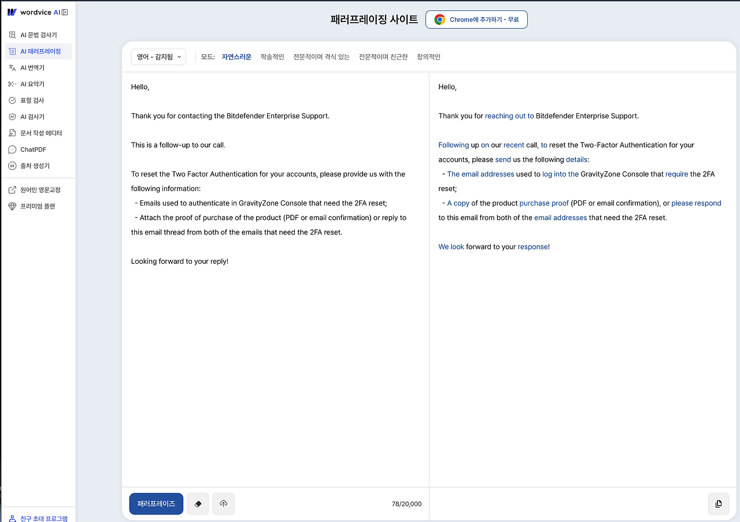Viewport: 740px width, 522px height.
Task: Expand the 영어 - 감지됨 language dropdown
Action: point(158,57)
